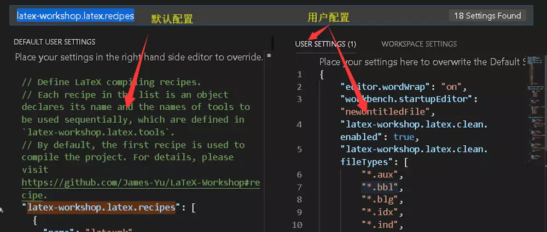Click the comment '// Define LaTeX compiling recipes.'
547x232 pixels.
click(111, 82)
